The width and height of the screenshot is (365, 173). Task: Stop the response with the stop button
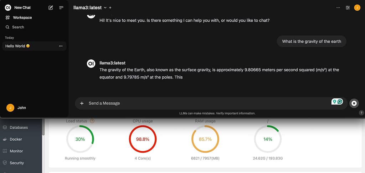pyautogui.click(x=354, y=103)
